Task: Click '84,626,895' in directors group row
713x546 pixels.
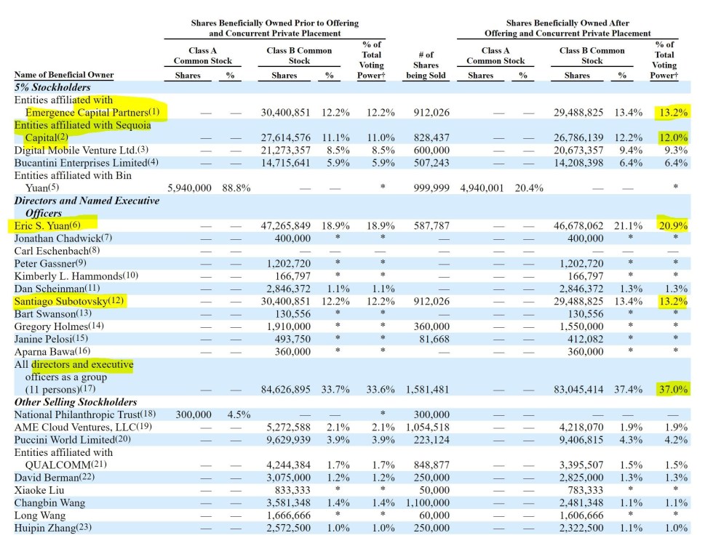Action: 285,390
